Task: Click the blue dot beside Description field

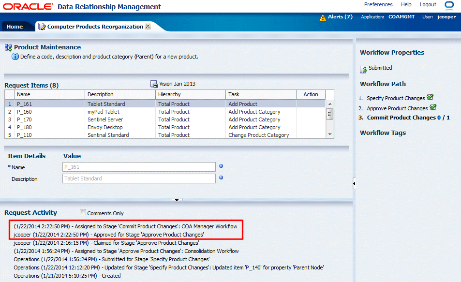Action: click(x=221, y=178)
